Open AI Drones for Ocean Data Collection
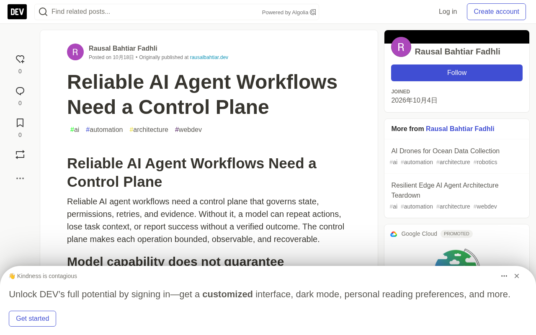 point(446,151)
